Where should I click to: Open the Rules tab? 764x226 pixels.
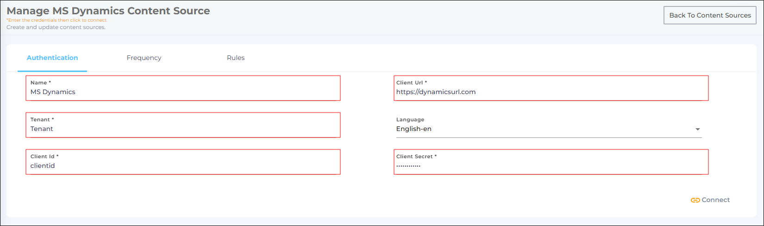[236, 58]
